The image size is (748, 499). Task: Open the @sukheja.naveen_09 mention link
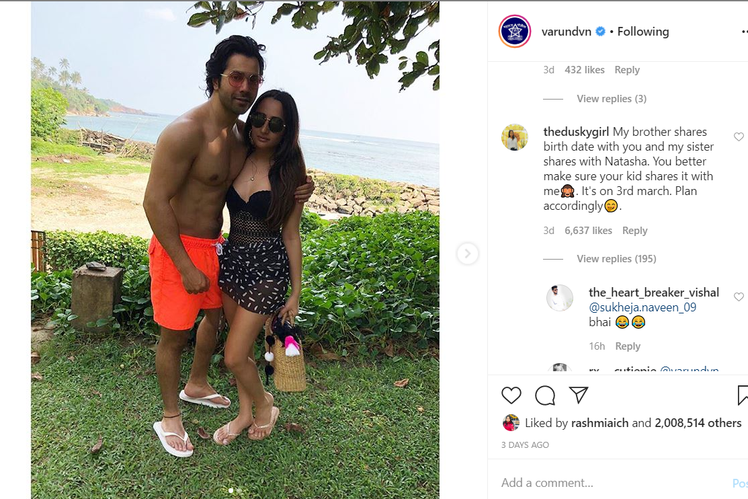642,307
